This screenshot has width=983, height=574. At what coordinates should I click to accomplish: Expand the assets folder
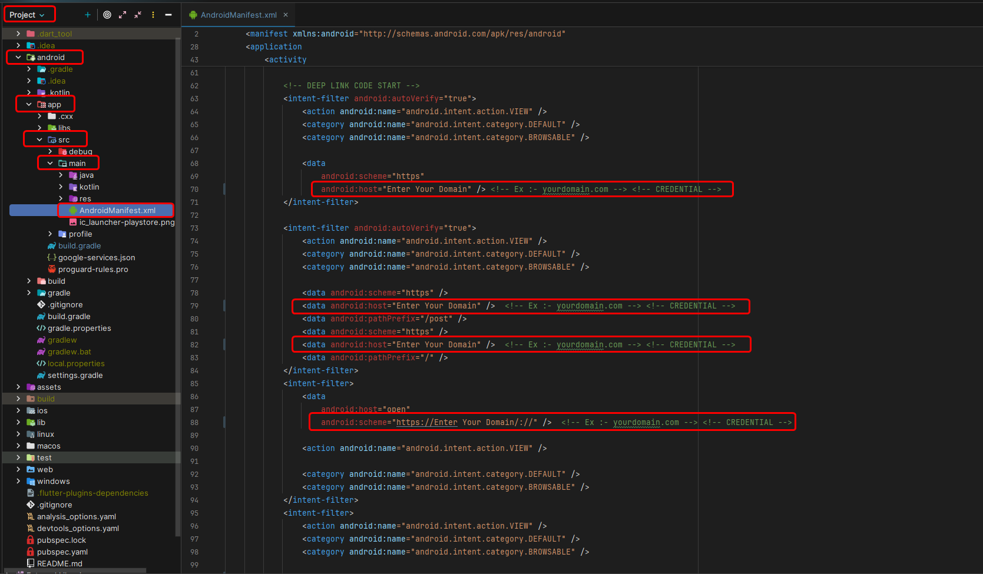[18, 387]
